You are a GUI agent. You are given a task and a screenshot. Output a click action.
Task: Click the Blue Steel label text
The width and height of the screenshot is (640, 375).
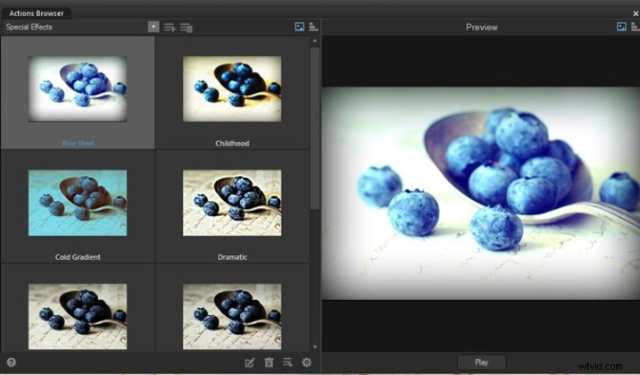[78, 144]
